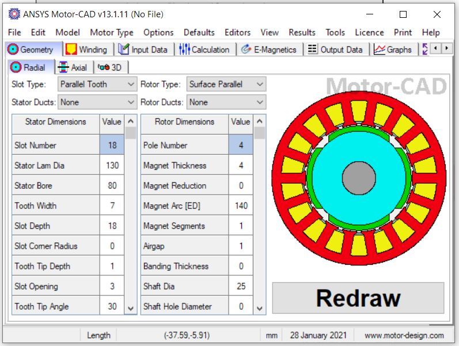The image size is (459, 346).
Task: Select the Slot Corner Radius value cell
Action: (x=112, y=246)
